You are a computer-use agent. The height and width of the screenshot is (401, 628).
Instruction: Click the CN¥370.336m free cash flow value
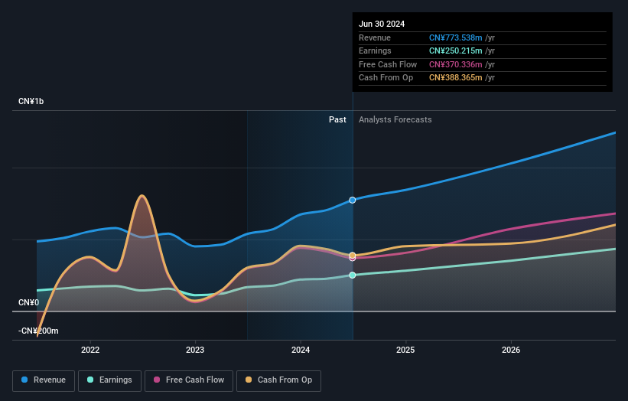pyautogui.click(x=455, y=64)
